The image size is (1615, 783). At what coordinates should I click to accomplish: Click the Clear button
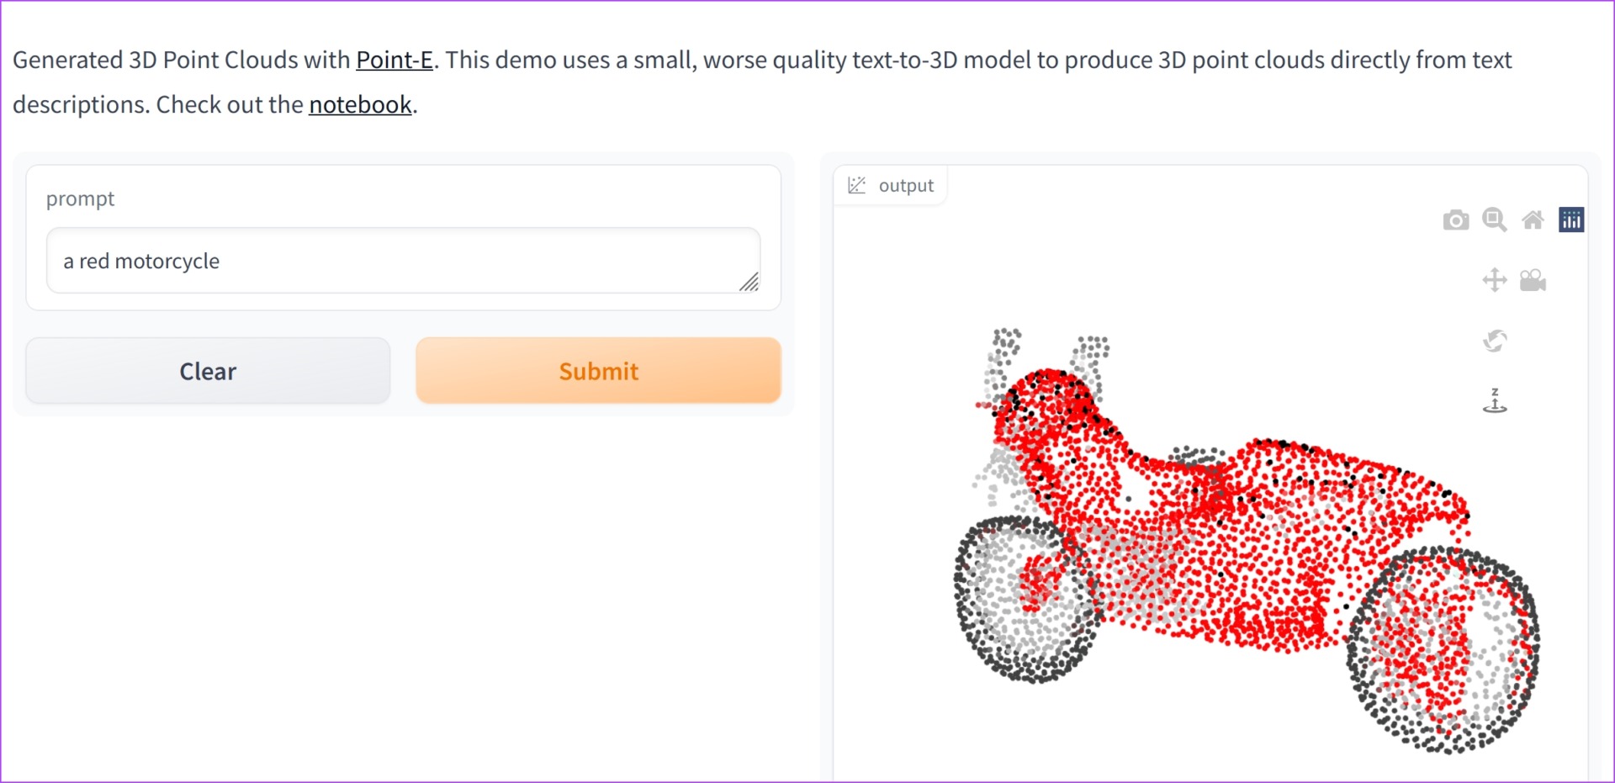[x=208, y=371]
